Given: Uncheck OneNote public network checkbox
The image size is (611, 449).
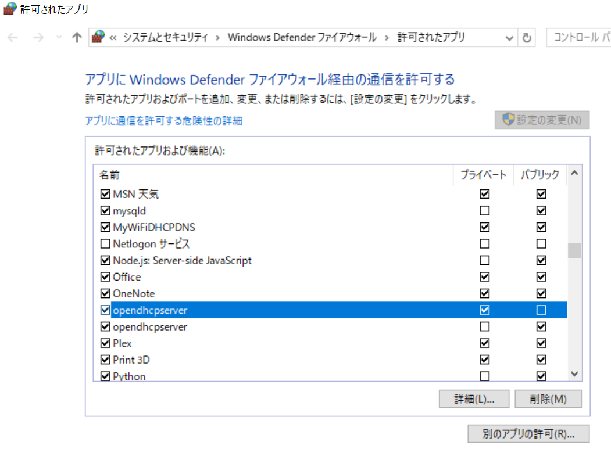Looking at the screenshot, I should click(x=541, y=293).
